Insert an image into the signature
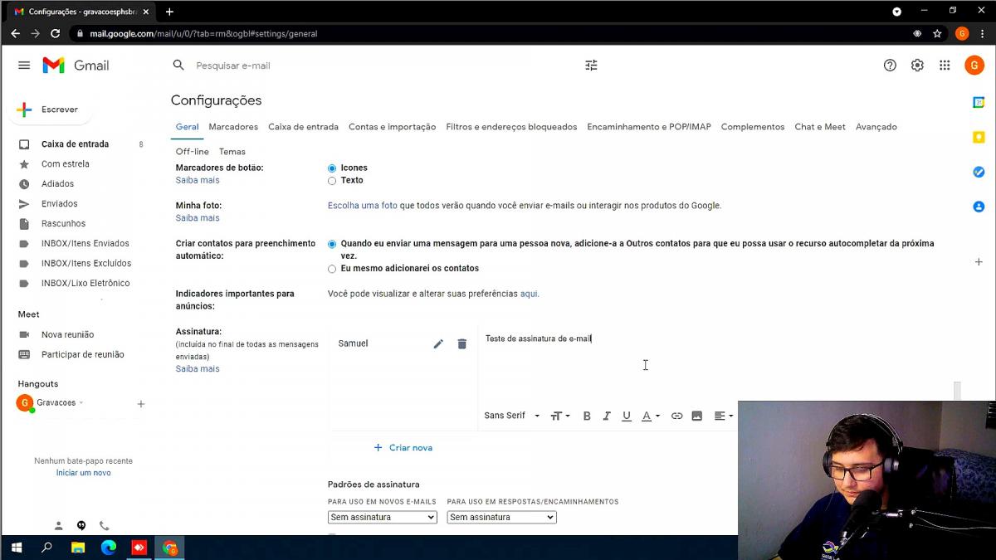Screen dimensions: 996x560 [697, 416]
